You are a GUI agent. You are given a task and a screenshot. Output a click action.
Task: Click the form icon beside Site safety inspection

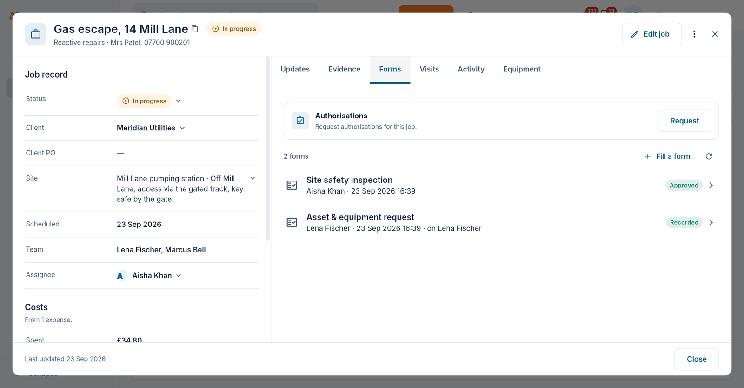click(x=292, y=185)
